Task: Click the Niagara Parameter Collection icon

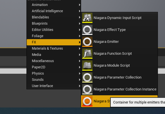Action: tap(87, 77)
